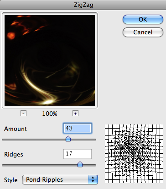Click the ZigZag dialog title
Image resolution: width=166 pixels, height=189 pixels.
tap(83, 5)
